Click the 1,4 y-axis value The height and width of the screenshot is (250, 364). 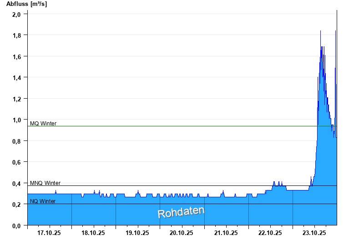[x=16, y=78]
